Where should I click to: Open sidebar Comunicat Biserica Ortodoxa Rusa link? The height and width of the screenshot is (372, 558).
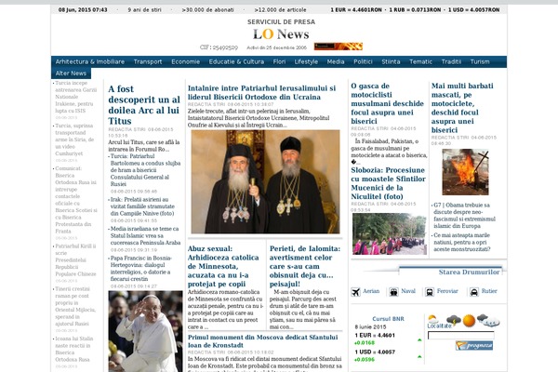click(76, 200)
